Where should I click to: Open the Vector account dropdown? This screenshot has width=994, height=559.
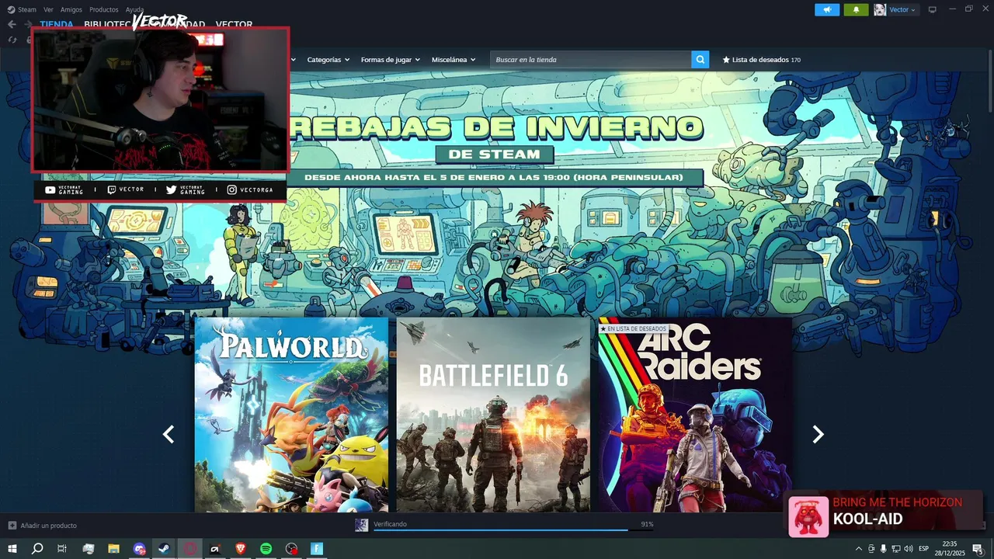902,9
